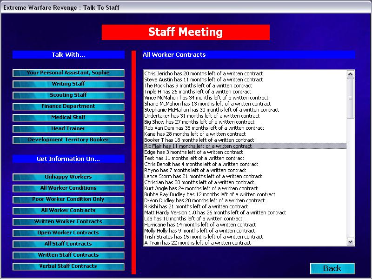Select the Kane contract row

point(245,134)
